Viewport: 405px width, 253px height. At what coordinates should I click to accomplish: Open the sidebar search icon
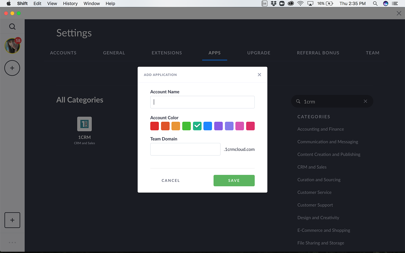[x=12, y=26]
